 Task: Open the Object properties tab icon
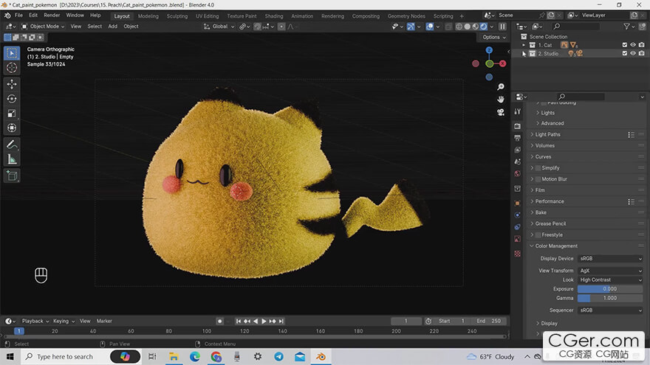[517, 204]
